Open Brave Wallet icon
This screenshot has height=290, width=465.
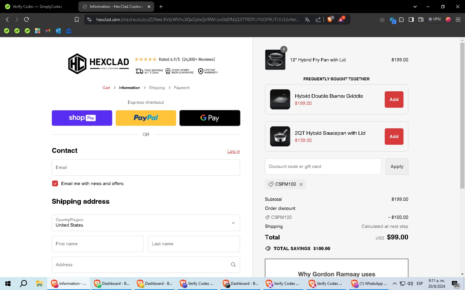tap(421, 19)
